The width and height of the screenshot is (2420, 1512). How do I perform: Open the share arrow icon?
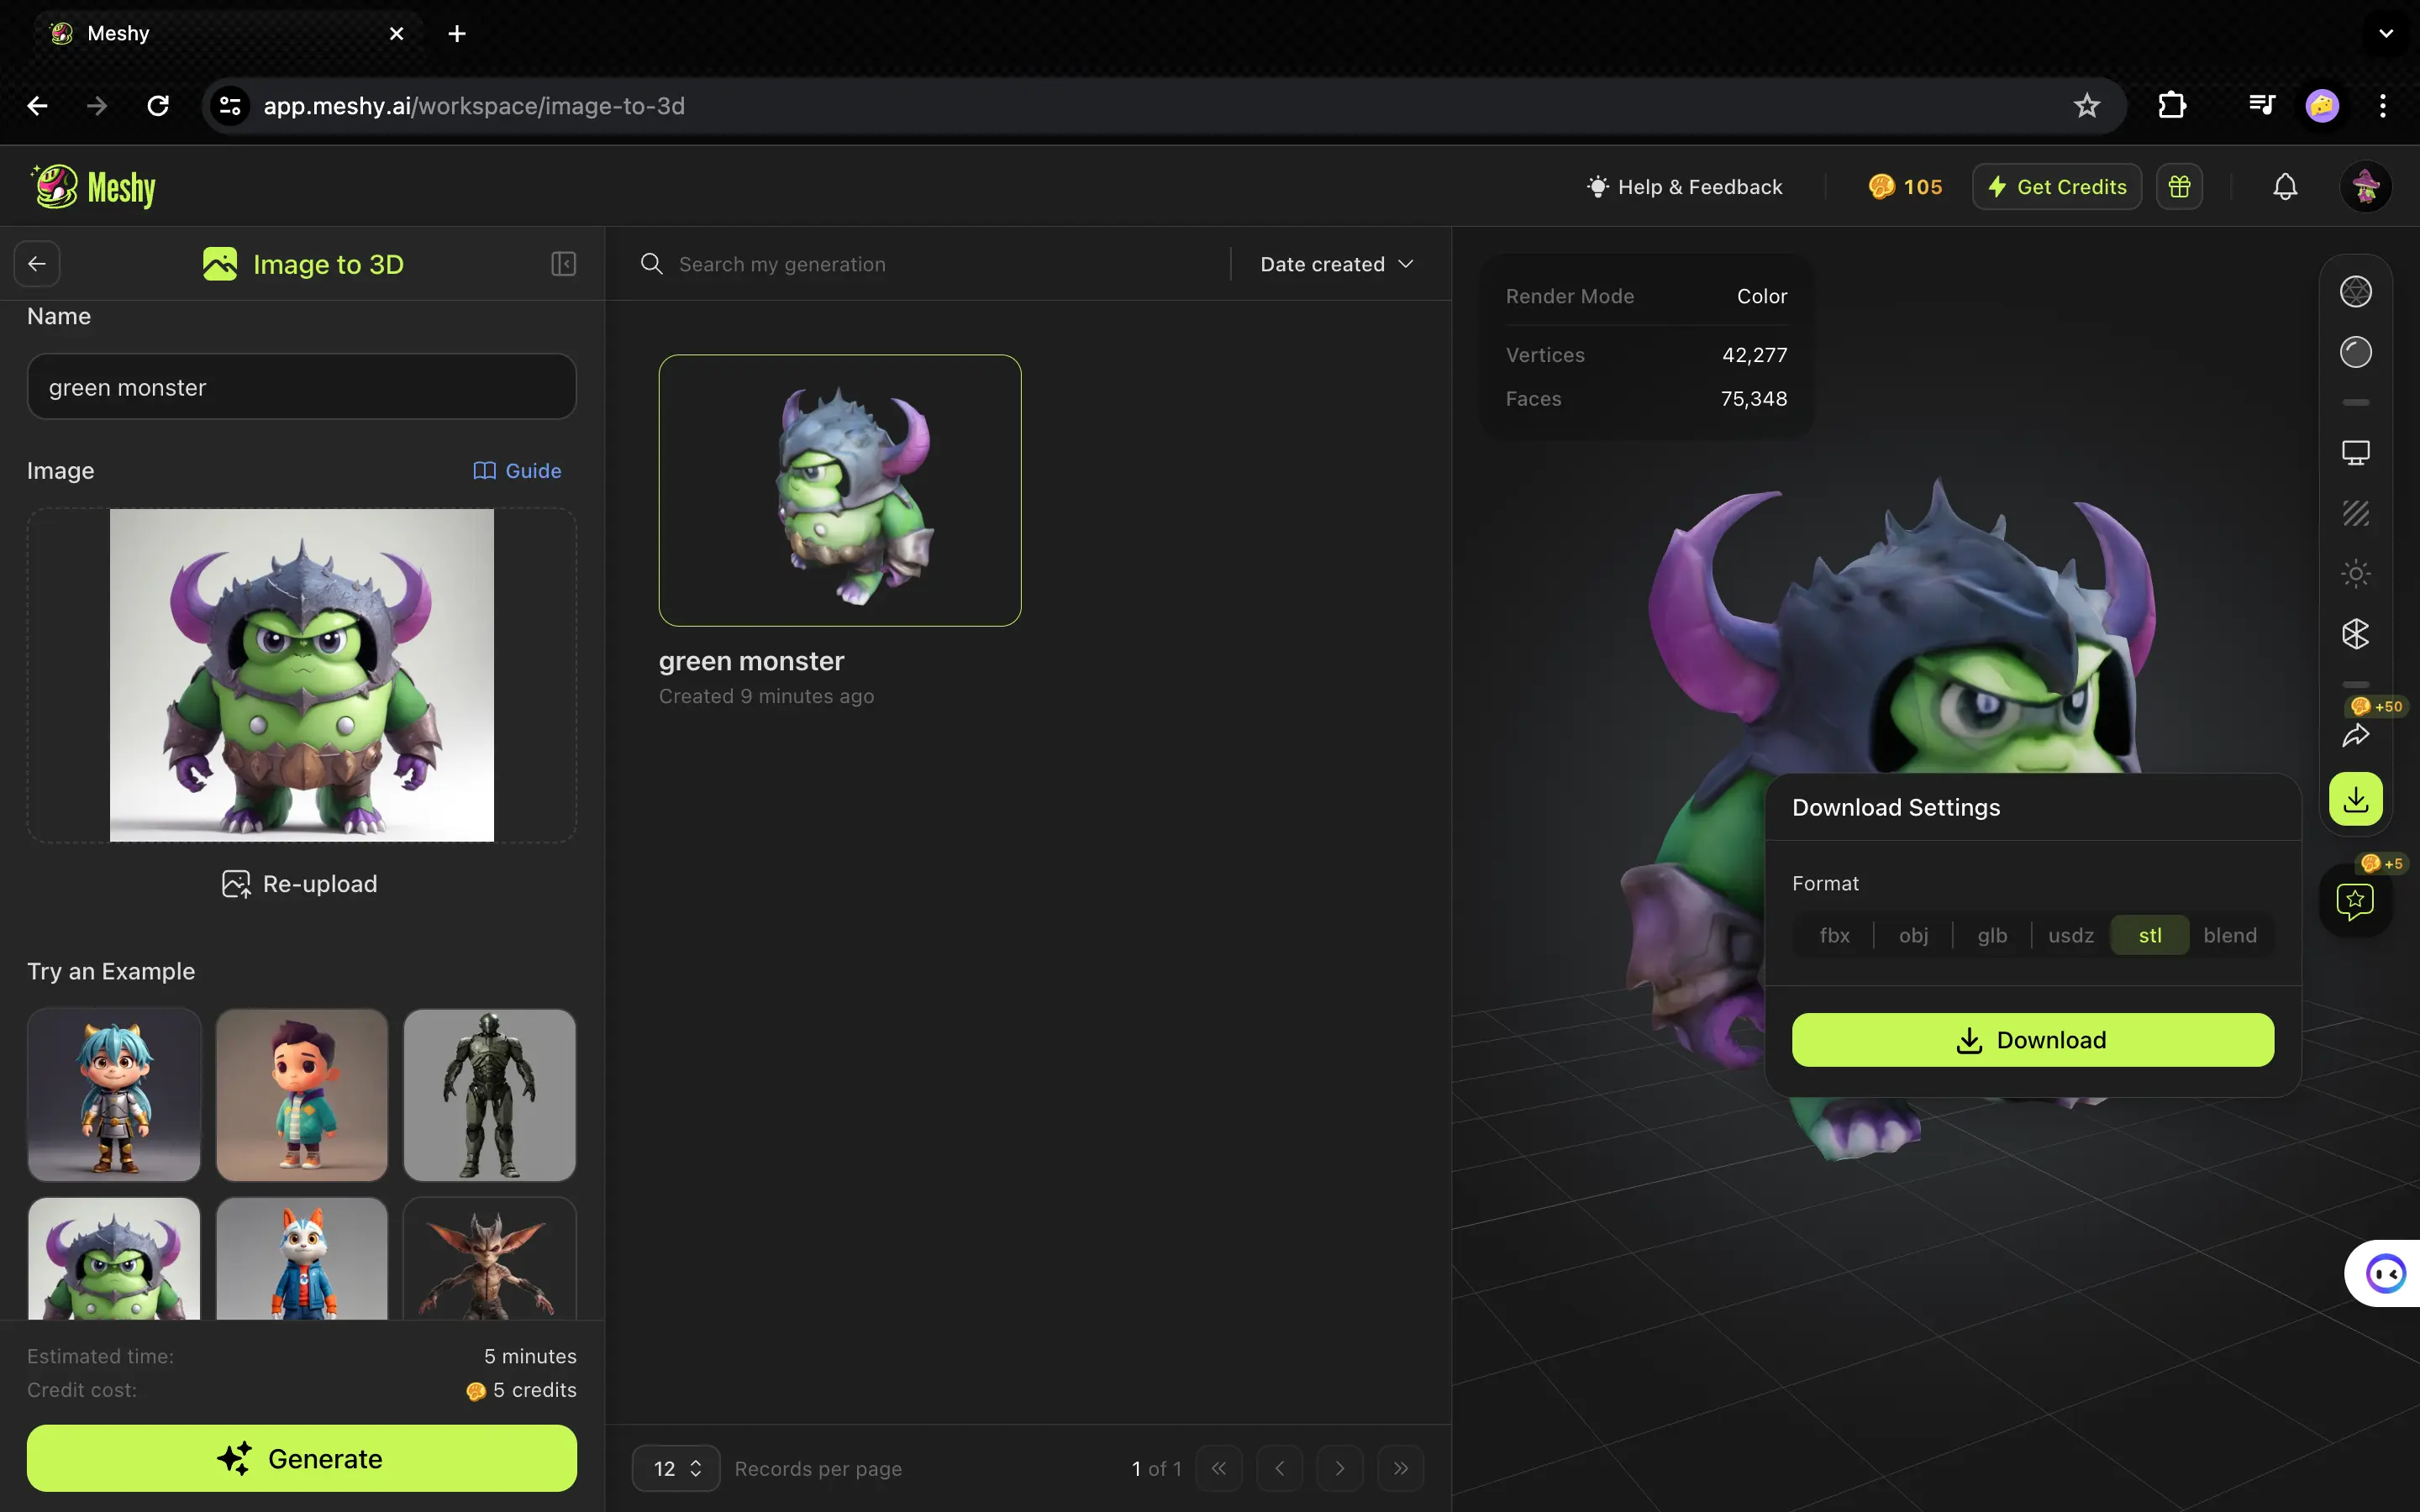coord(2356,736)
